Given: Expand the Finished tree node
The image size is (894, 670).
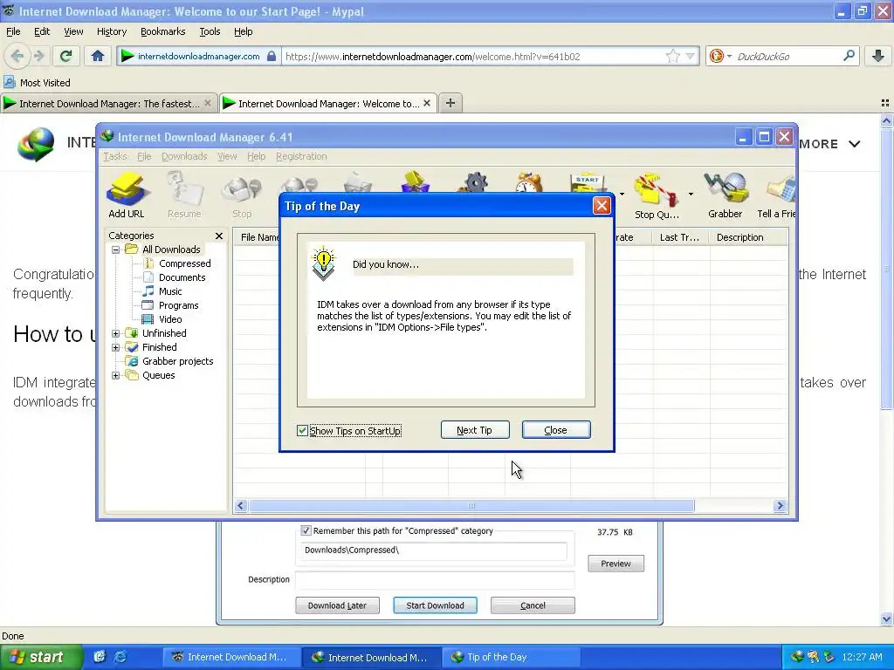Looking at the screenshot, I should [x=116, y=347].
